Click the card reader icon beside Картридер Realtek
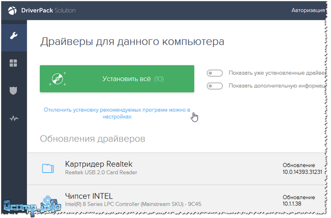331x218 pixels. point(48,169)
